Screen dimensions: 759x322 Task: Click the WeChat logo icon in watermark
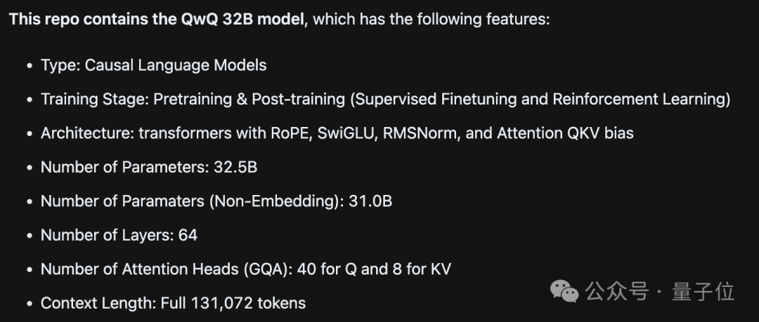coord(564,291)
